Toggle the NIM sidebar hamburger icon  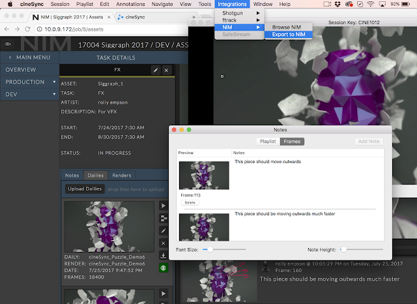pyautogui.click(x=8, y=44)
